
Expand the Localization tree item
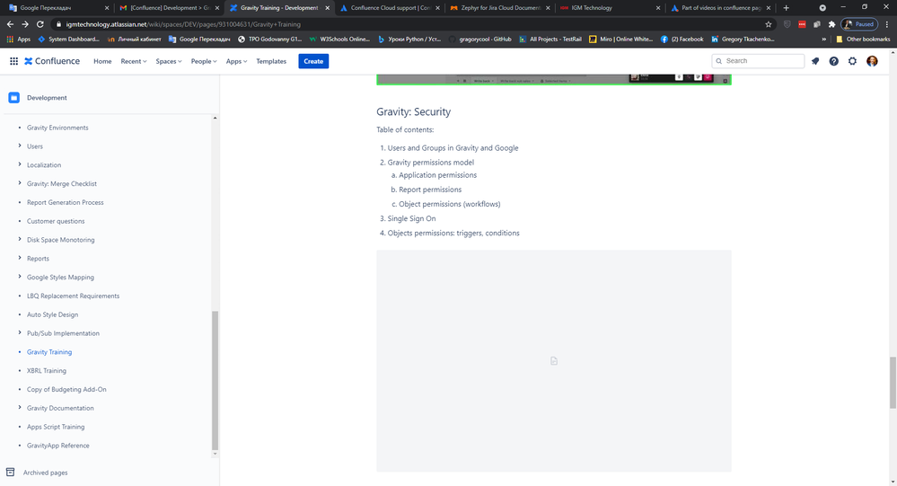tap(20, 165)
